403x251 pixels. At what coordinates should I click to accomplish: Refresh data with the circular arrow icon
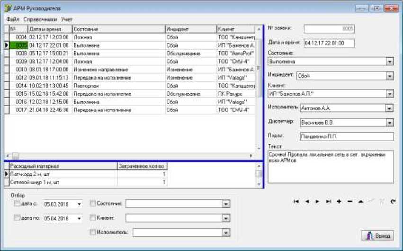(x=393, y=201)
